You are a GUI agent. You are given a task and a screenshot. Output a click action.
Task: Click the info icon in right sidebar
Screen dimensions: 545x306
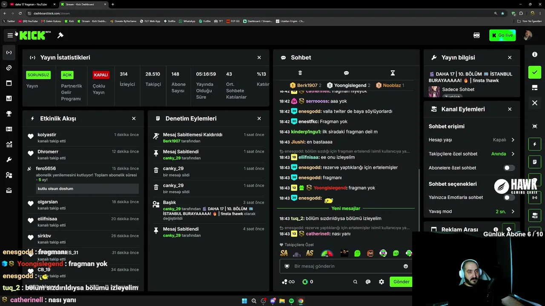click(535, 54)
